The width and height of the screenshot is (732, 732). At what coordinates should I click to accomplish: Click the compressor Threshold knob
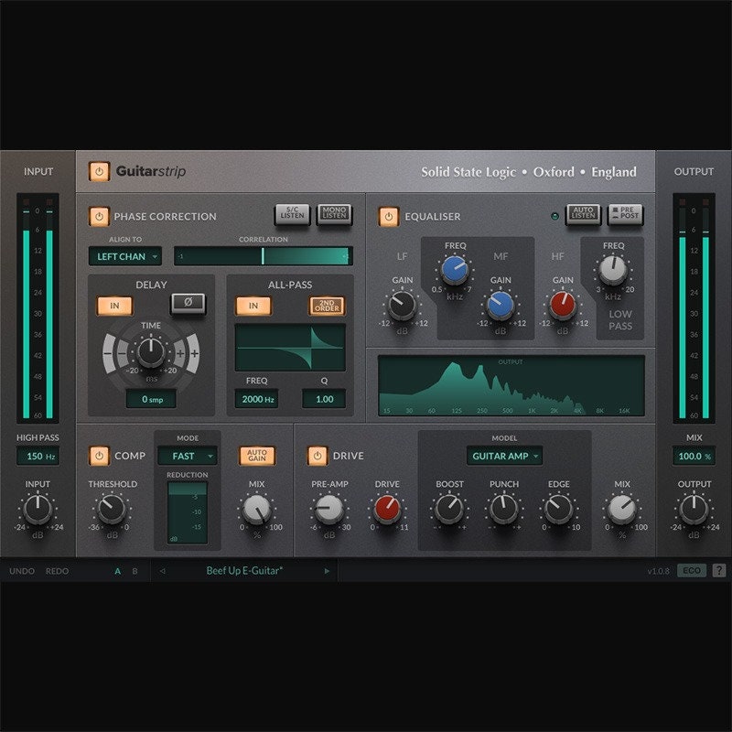coord(112,509)
